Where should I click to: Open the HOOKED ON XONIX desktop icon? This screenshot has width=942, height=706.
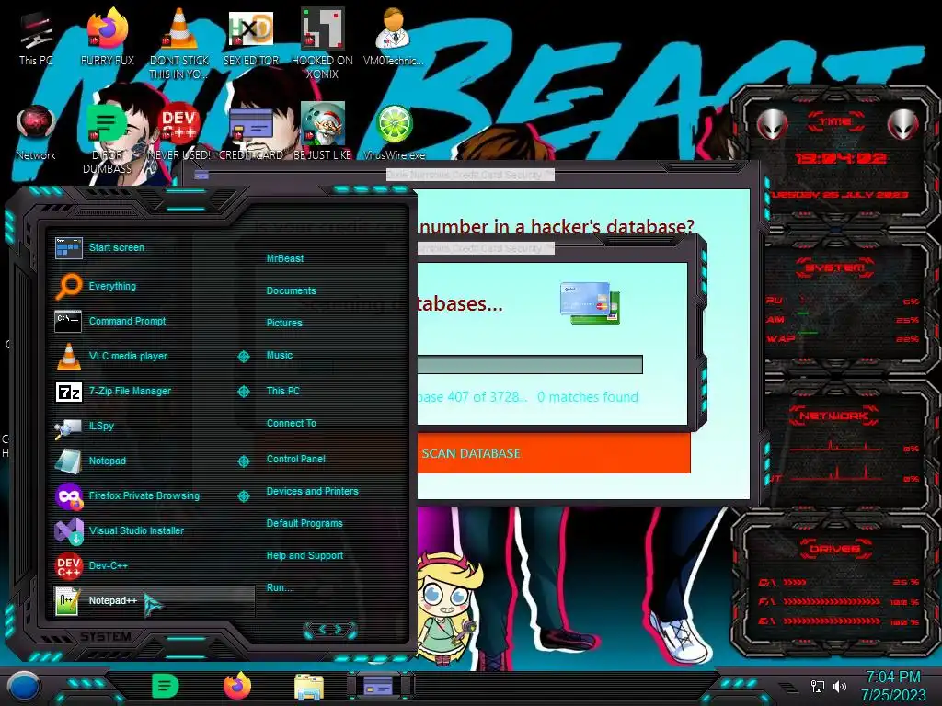pyautogui.click(x=322, y=43)
